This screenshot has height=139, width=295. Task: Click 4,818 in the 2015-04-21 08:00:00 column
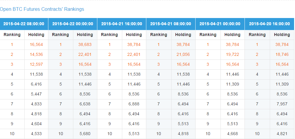point(183,134)
